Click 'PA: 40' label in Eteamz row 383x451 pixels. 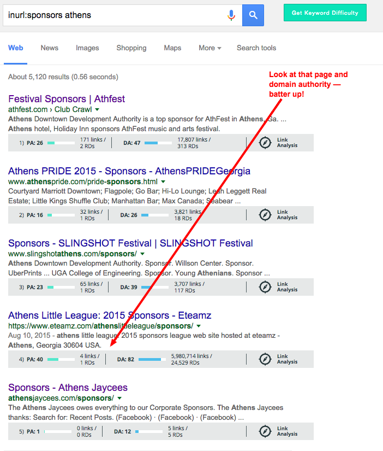click(35, 360)
